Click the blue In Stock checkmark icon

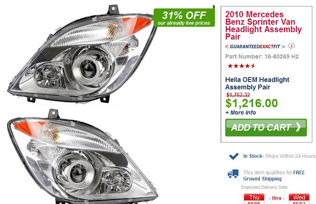(234, 156)
